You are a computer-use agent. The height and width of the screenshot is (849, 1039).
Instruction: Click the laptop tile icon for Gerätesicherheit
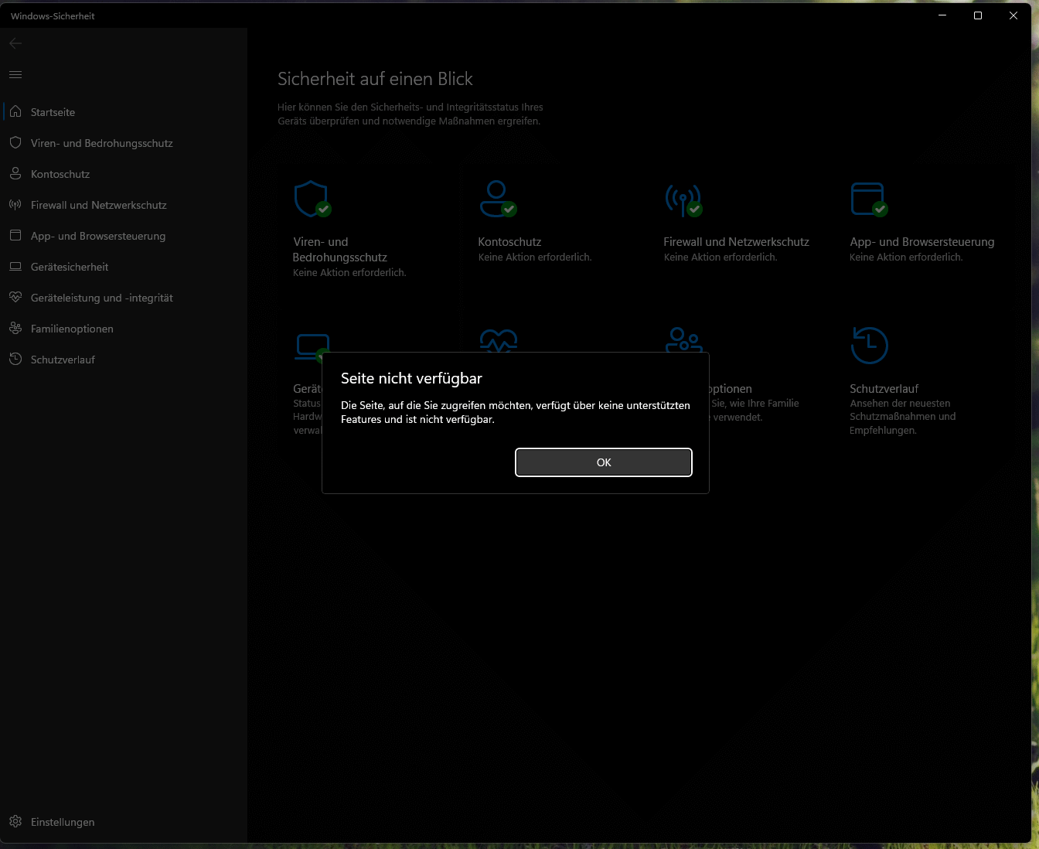point(312,346)
